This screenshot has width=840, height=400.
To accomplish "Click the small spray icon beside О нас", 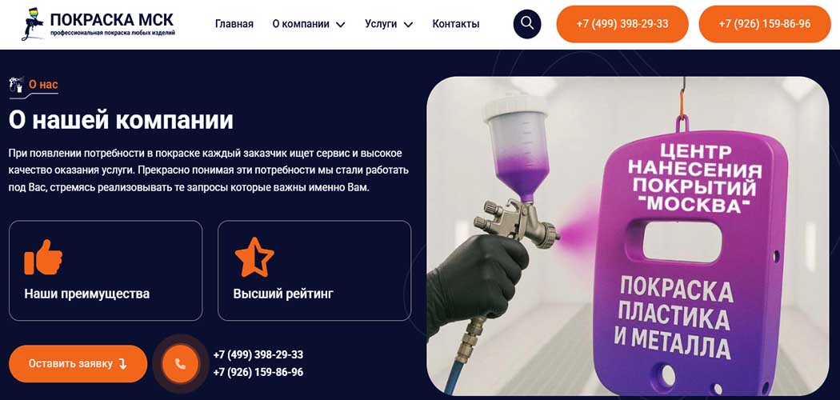I will click(17, 85).
